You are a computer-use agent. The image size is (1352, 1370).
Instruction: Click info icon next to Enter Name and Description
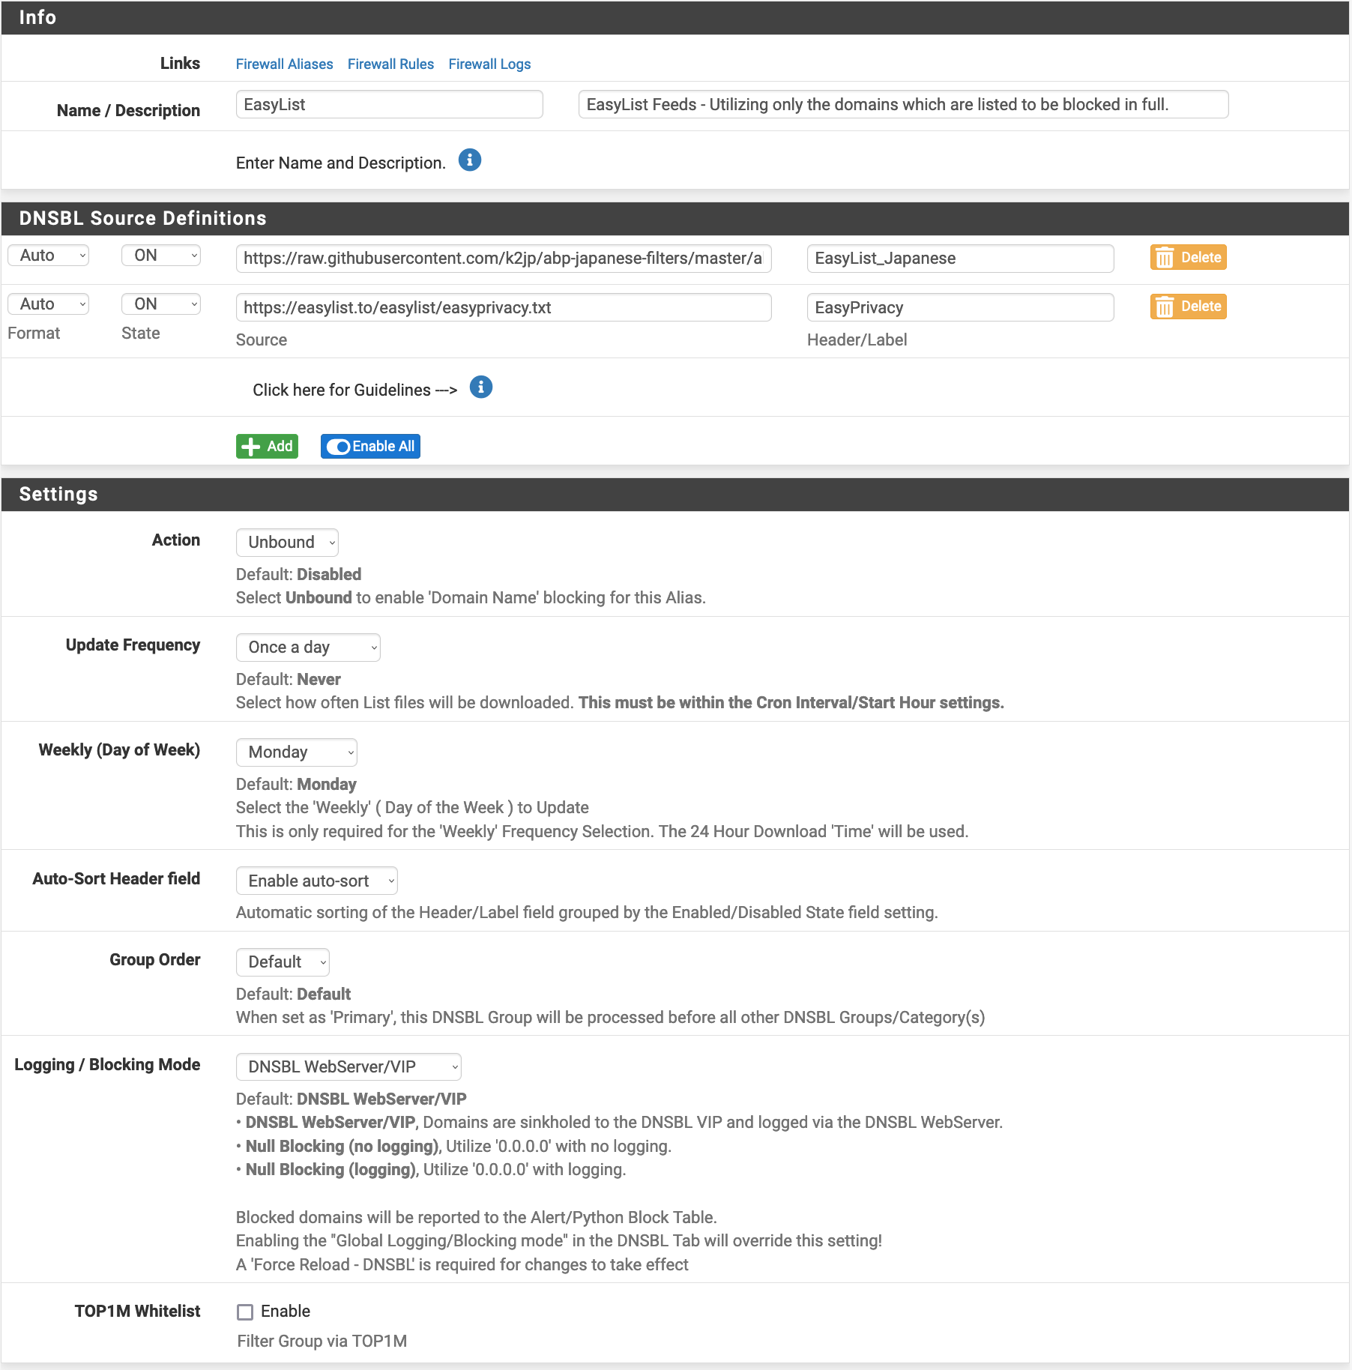tap(469, 160)
